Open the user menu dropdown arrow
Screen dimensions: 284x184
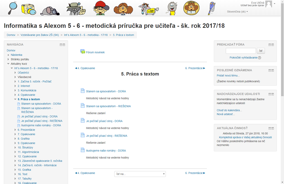tap(274, 4)
